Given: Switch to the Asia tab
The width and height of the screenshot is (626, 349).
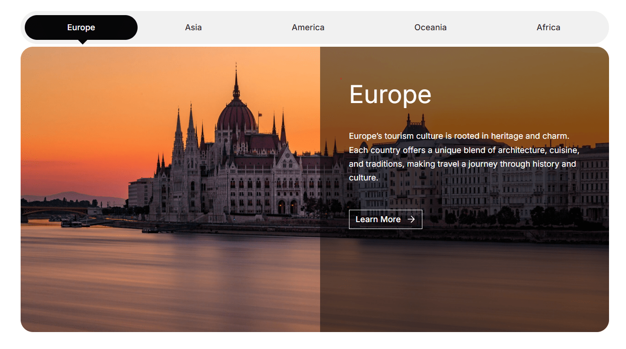Looking at the screenshot, I should 193,27.
